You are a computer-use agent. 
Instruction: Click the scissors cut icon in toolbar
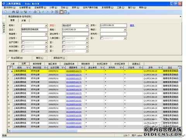(x=48, y=12)
